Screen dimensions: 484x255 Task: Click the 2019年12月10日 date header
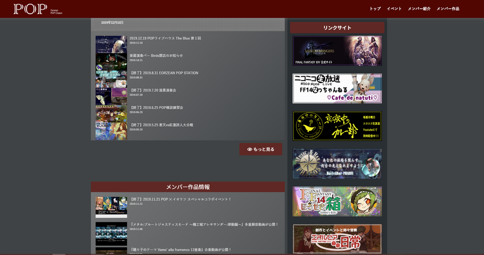tap(112, 23)
